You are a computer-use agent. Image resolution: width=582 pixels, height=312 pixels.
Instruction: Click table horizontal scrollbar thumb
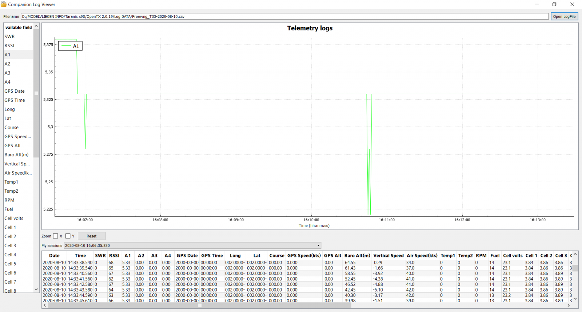tap(200, 305)
